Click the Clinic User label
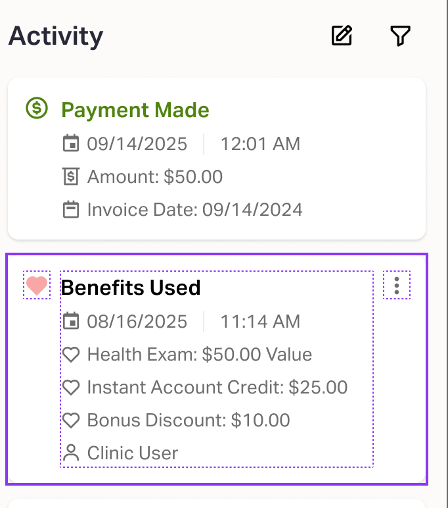 pyautogui.click(x=132, y=453)
